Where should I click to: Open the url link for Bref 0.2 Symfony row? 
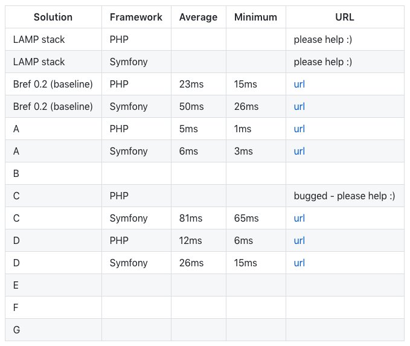coord(299,106)
